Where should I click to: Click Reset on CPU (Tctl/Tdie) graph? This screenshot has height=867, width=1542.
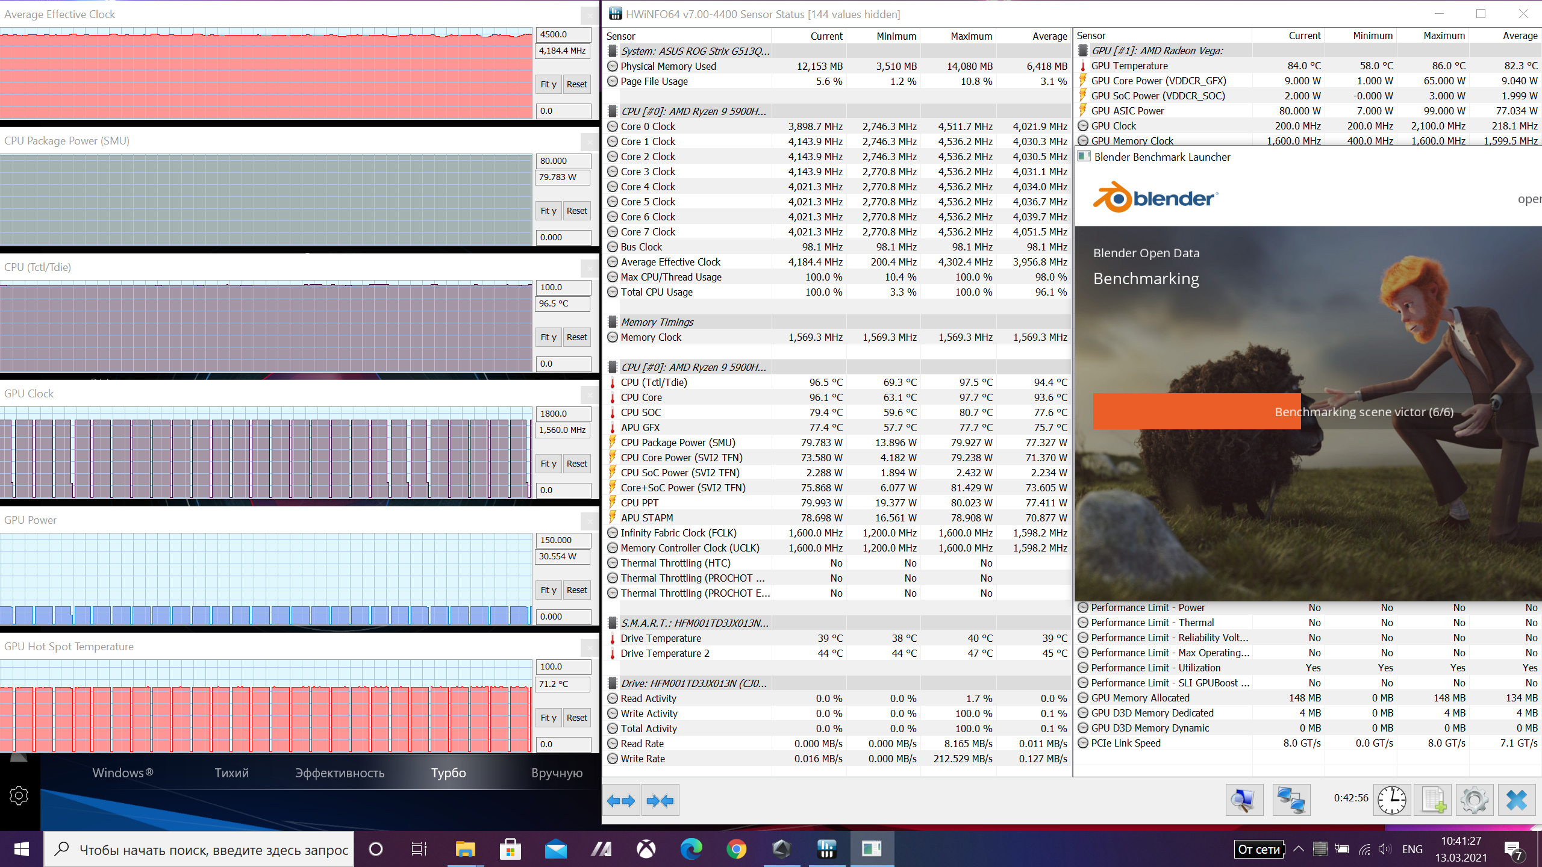576,337
